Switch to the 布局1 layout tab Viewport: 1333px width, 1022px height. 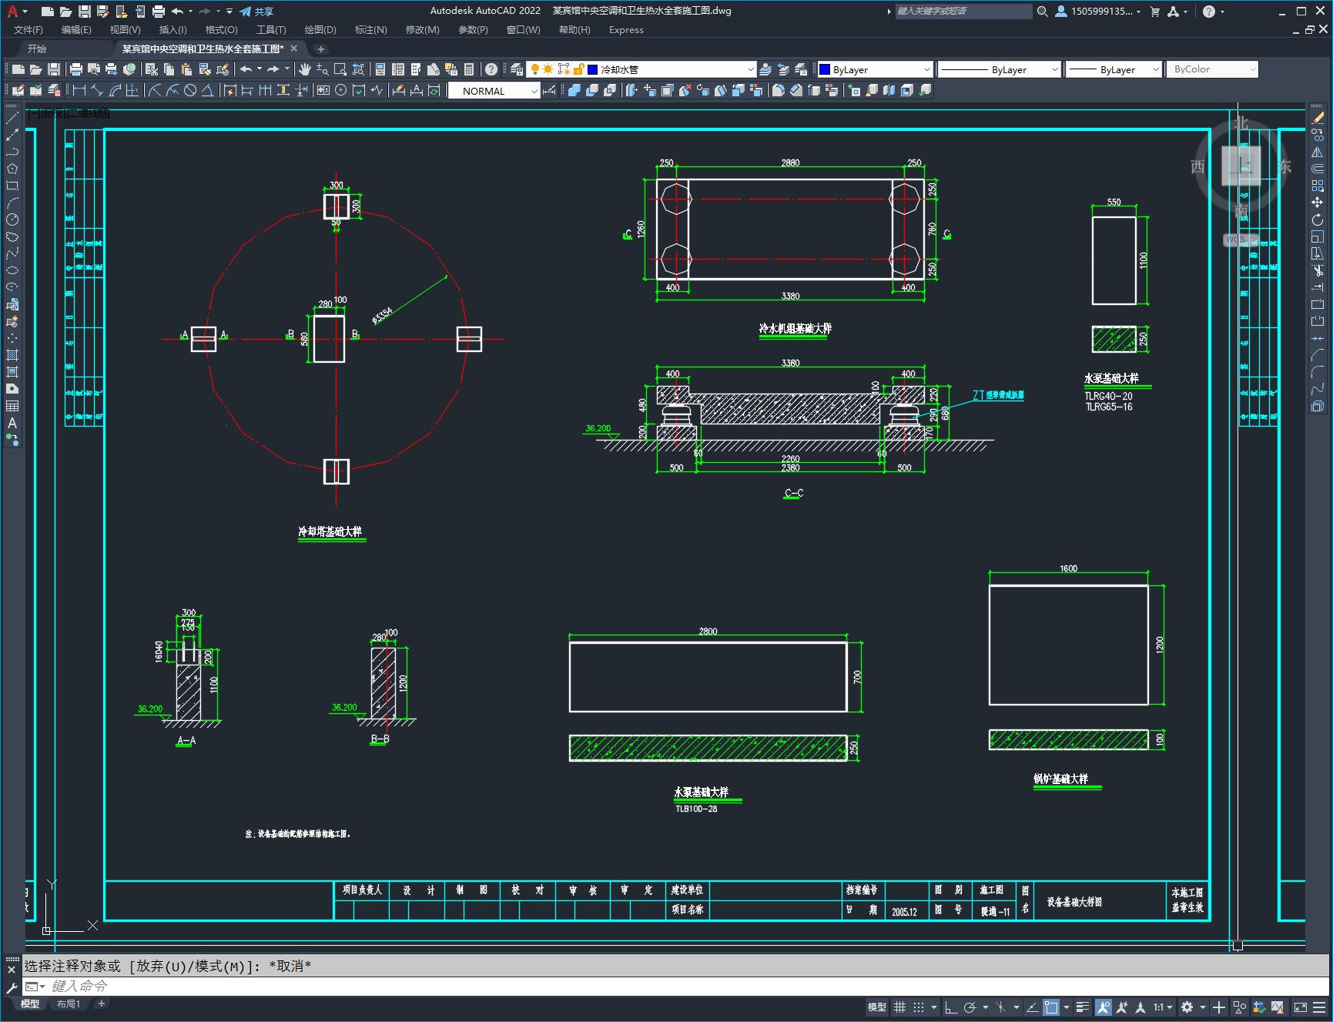click(x=69, y=1004)
